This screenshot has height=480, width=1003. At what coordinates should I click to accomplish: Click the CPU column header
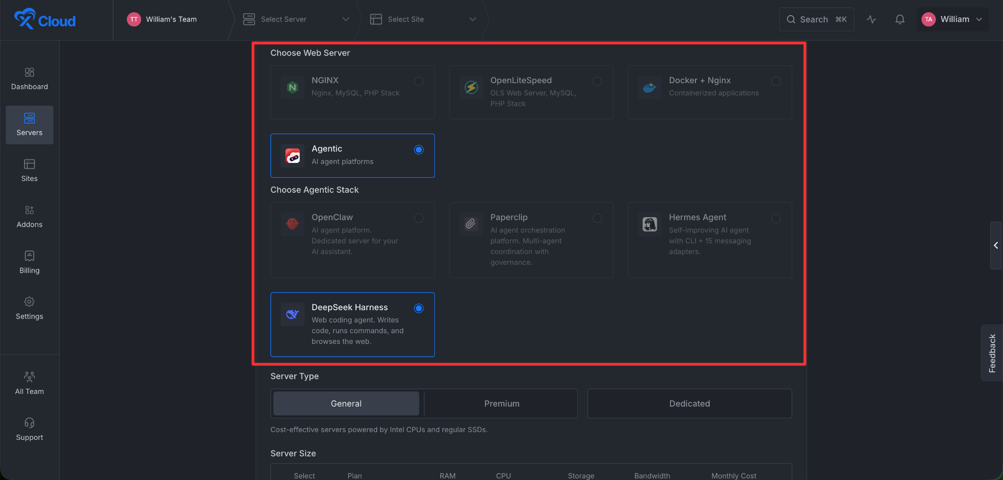click(503, 476)
